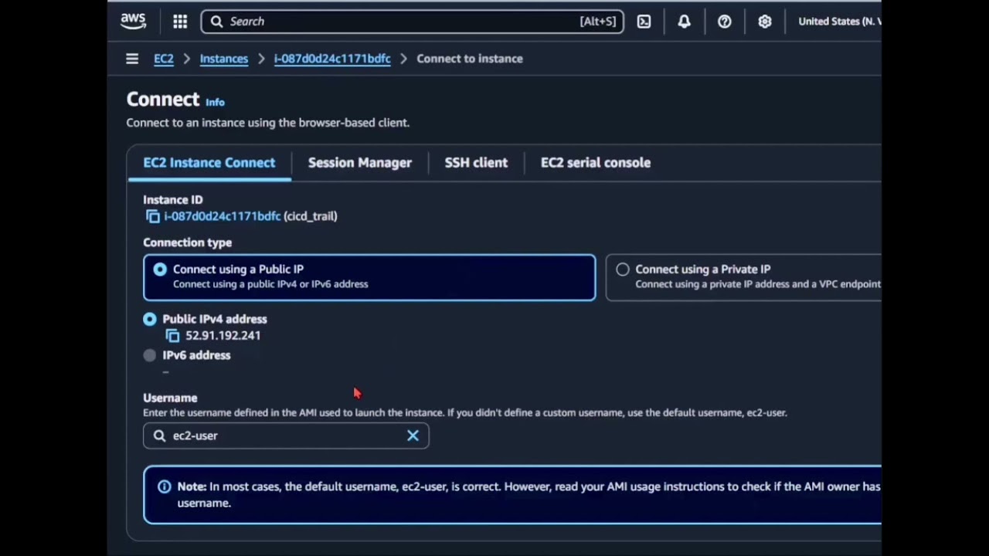Open the services grid menu
Viewport: 989px width, 556px height.
point(180,22)
